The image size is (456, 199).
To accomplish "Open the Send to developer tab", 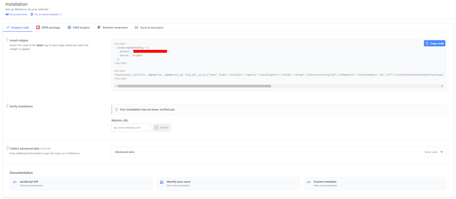I will pyautogui.click(x=149, y=28).
